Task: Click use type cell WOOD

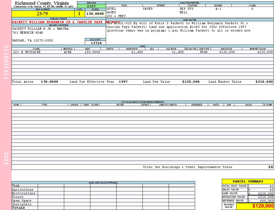Action: [x=204, y=52]
